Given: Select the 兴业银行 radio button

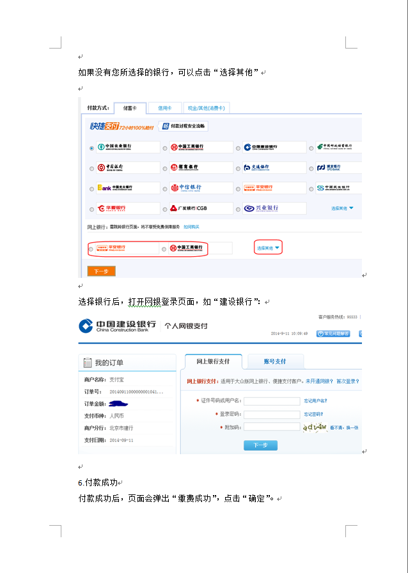Looking at the screenshot, I should [x=238, y=210].
